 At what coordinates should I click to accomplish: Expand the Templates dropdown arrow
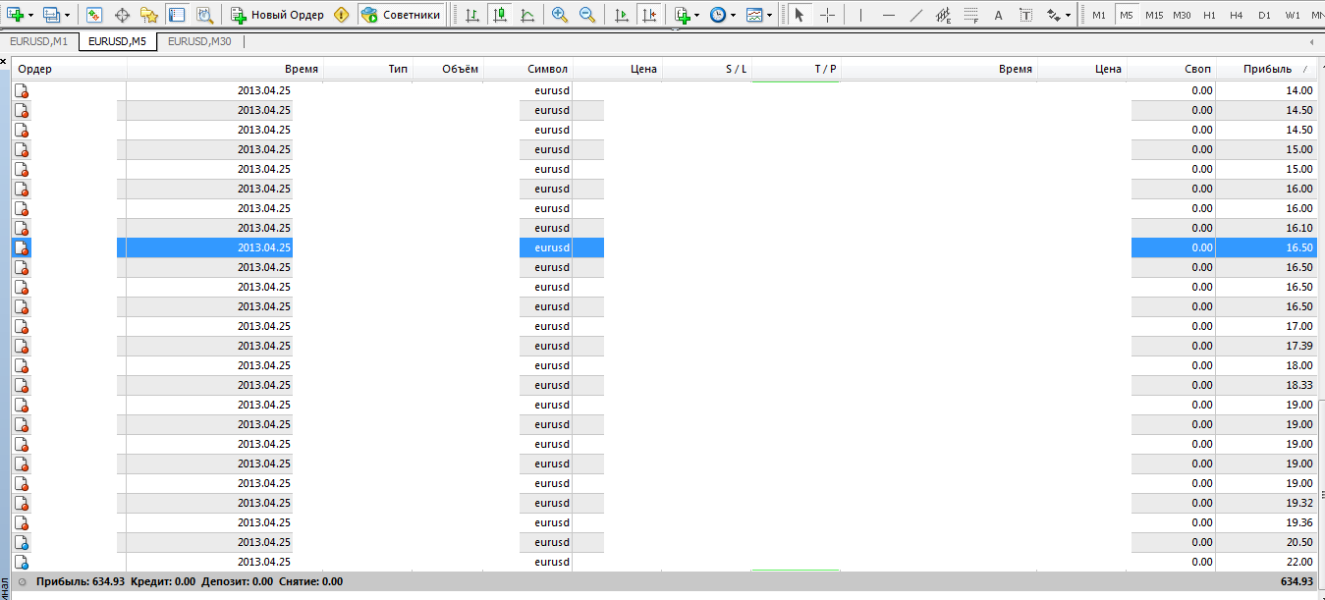point(768,16)
